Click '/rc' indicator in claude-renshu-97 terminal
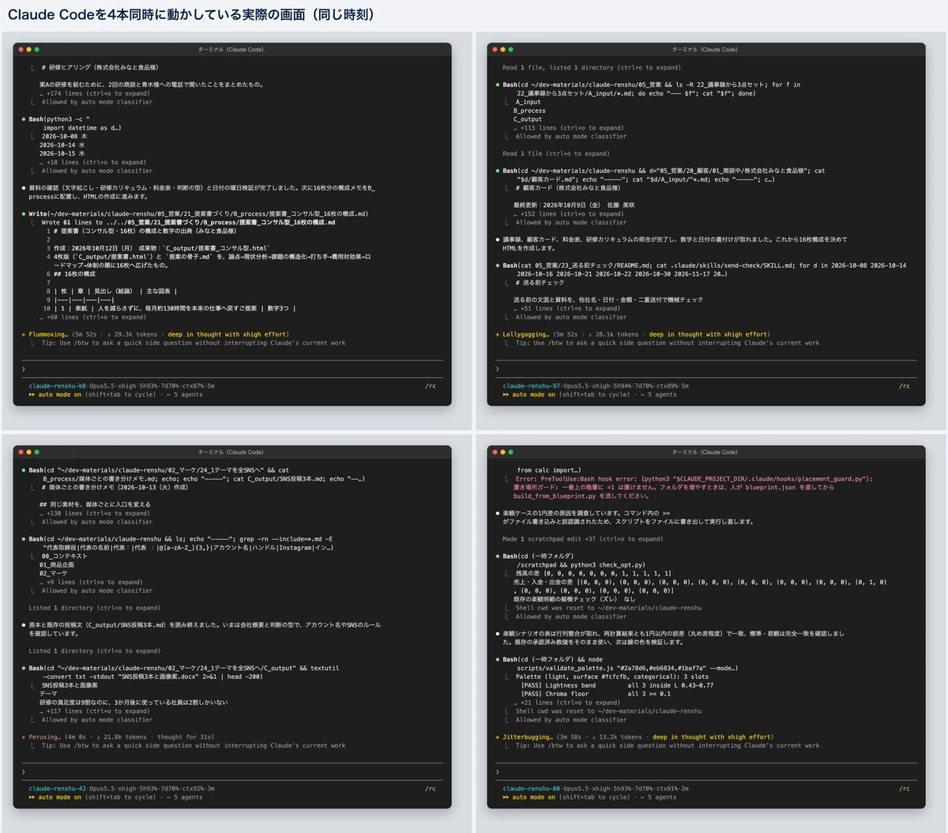The image size is (948, 833). pyautogui.click(x=904, y=386)
